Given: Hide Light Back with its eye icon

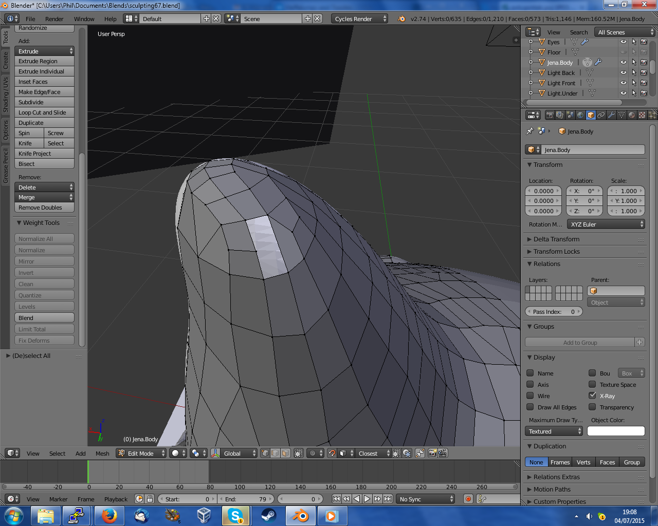Looking at the screenshot, I should click(x=623, y=72).
